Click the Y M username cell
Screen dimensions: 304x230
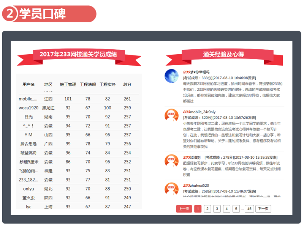[x=28, y=135]
